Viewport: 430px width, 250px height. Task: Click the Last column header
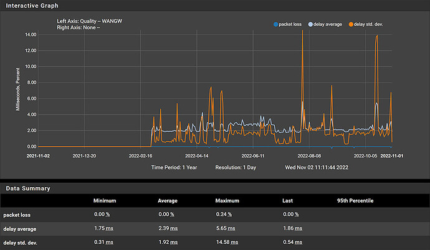tap(288, 201)
